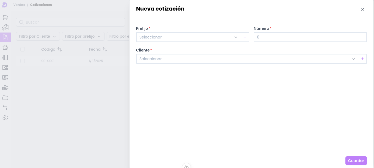
Task: Go to Ventas in the breadcrumb
Action: pos(19,5)
